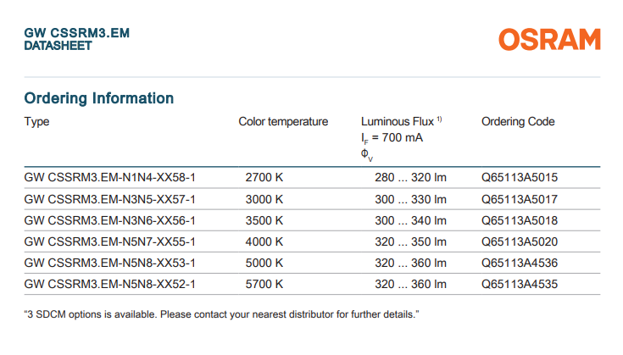The image size is (623, 355).
Task: Click ordering code Q65113A4536
Action: (520, 263)
